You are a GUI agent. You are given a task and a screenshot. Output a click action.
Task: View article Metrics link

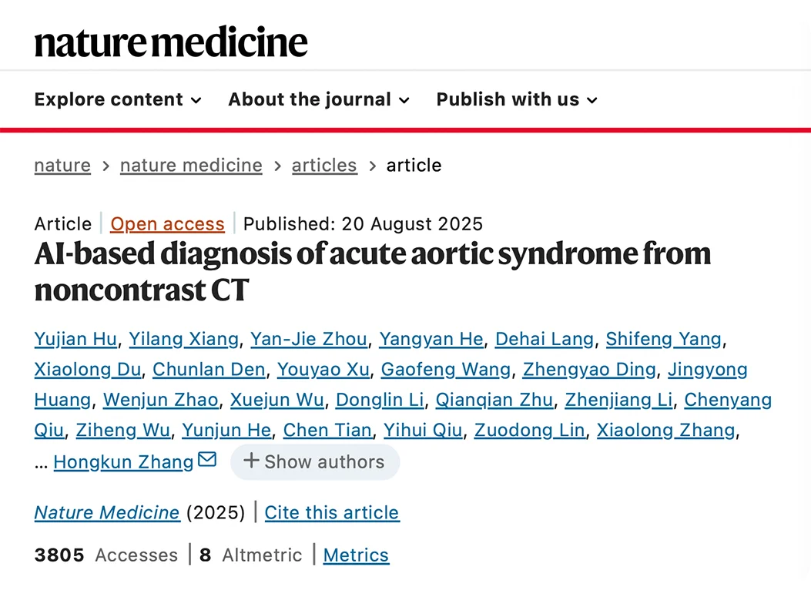pos(356,555)
